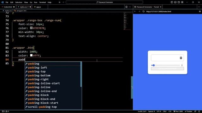Viewport: 202px width, 113px height.
Task: Click 'UTF-8' encoding status
Action: coord(159,111)
